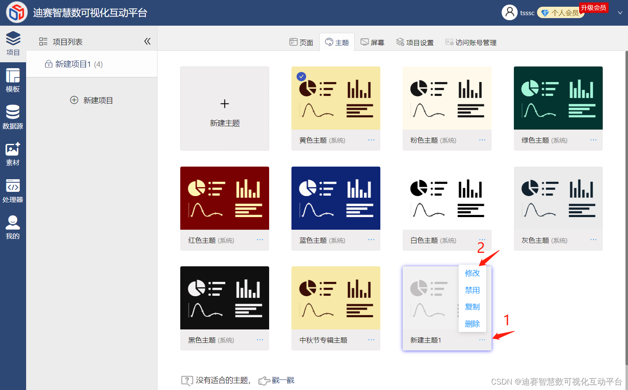Click the pointing hand icon near 戳一戳
Screen dimensions: 628x390
[265, 381]
